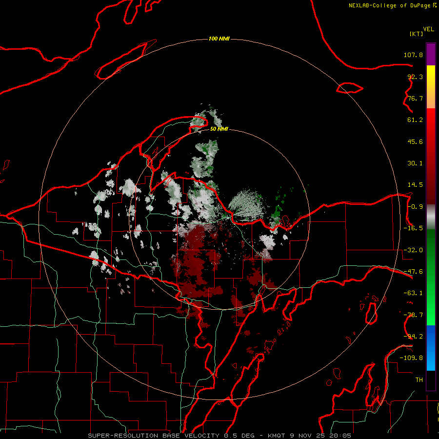The width and height of the screenshot is (439, 439).
Task: Click the NEXLAB-College of DuPage label
Action: [x=389, y=5]
